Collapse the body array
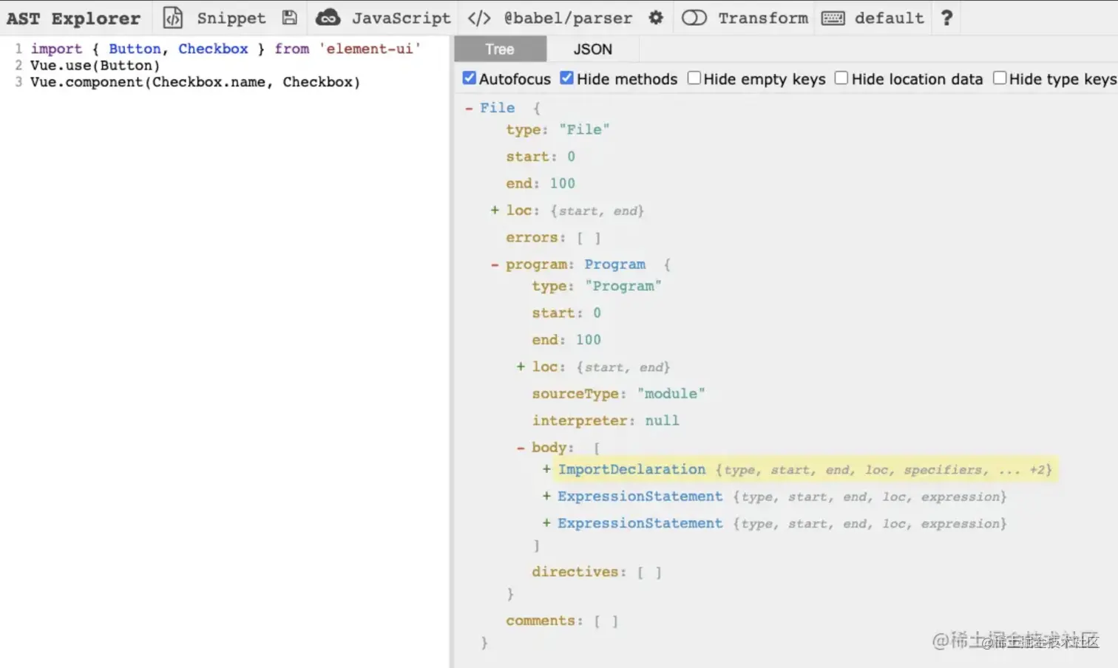Image resolution: width=1118 pixels, height=668 pixels. pos(521,448)
